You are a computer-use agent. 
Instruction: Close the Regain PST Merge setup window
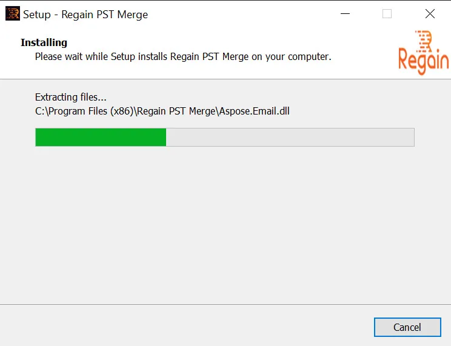click(430, 13)
